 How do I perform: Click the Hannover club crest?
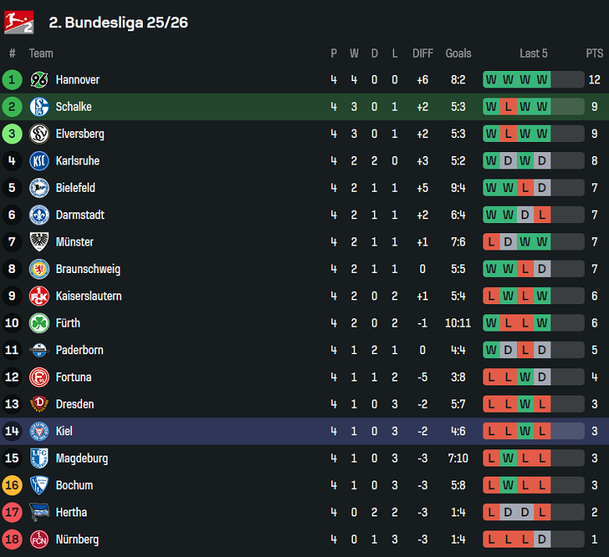(39, 80)
